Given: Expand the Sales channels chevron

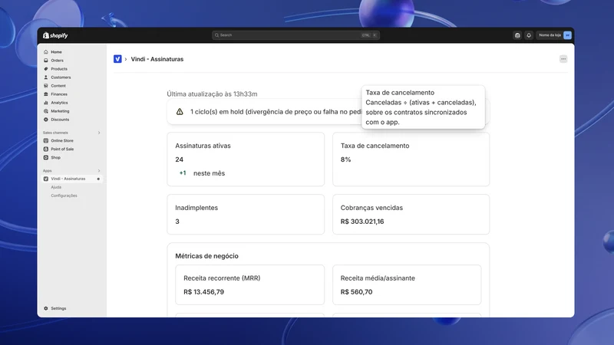Looking at the screenshot, I should pos(99,133).
